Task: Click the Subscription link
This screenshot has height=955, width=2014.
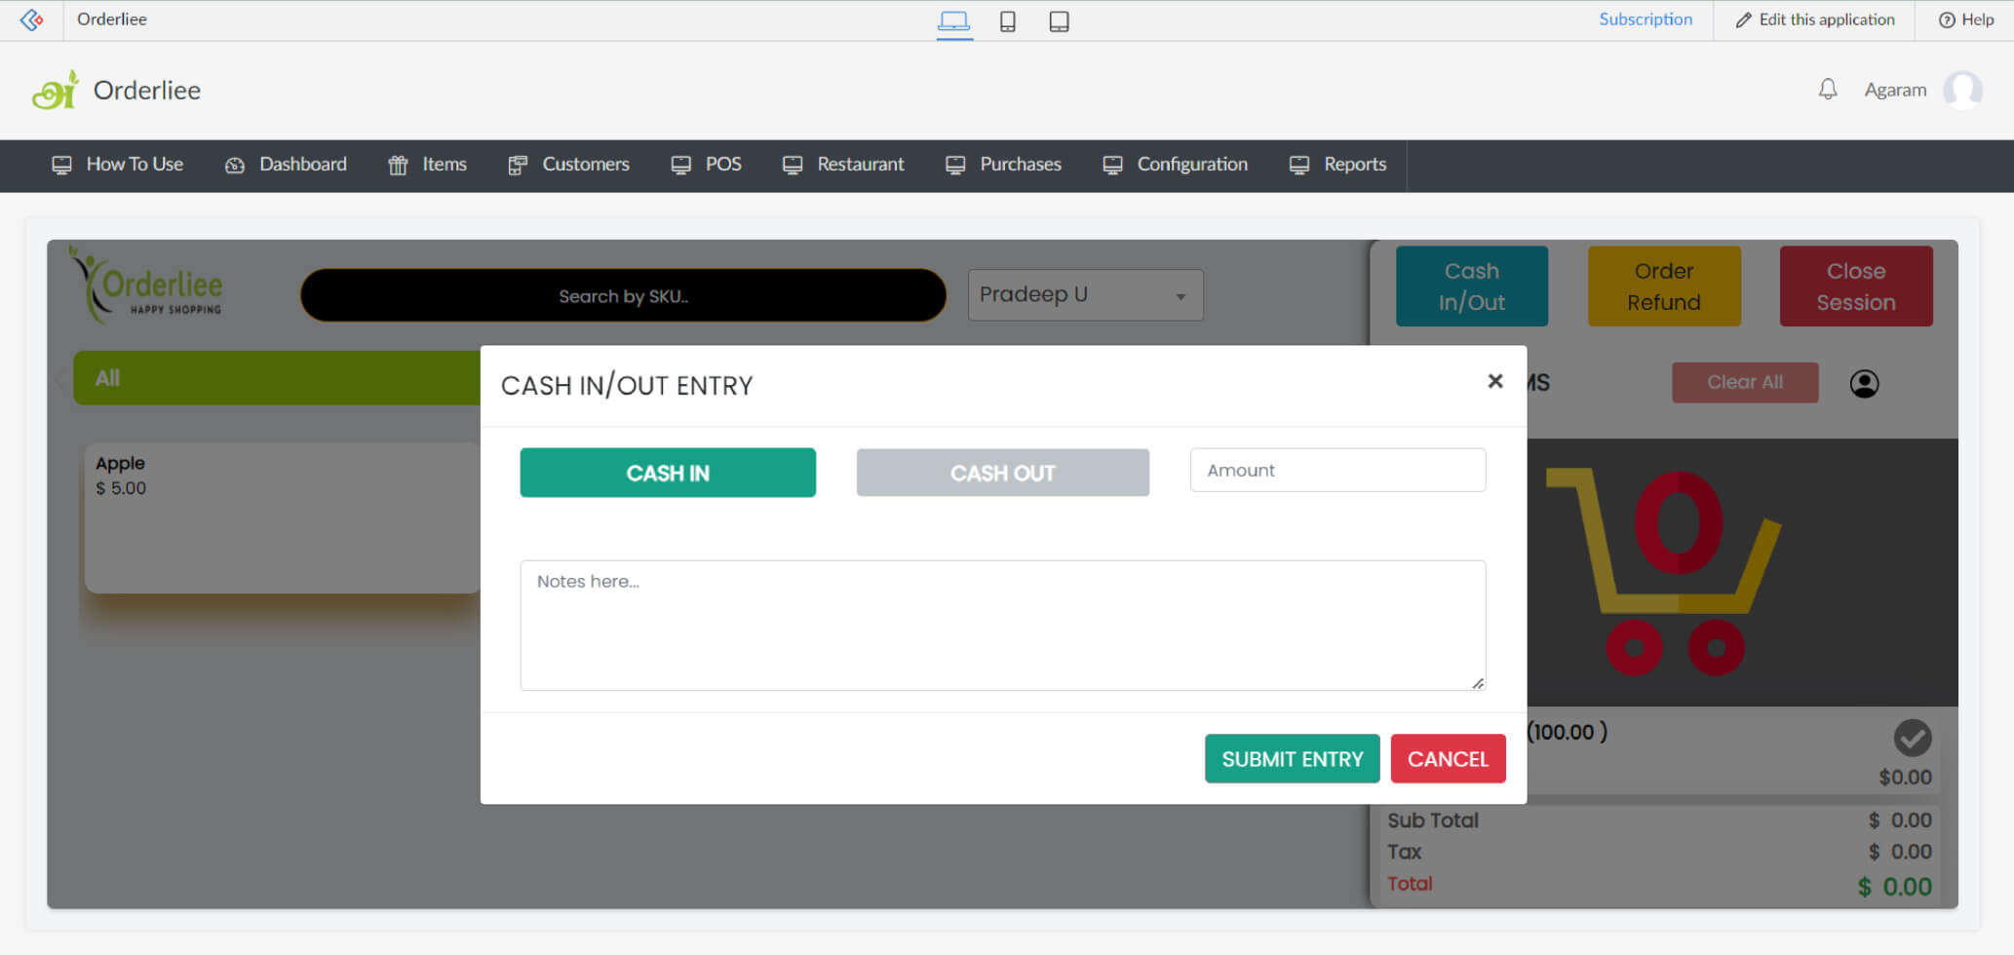Action: 1646,19
